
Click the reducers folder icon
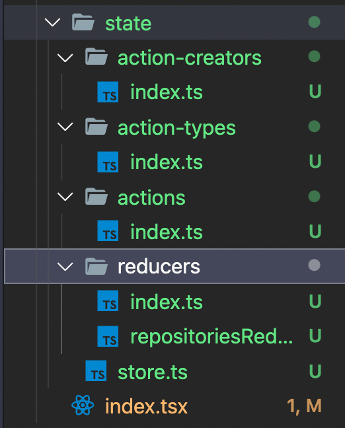coord(96,266)
